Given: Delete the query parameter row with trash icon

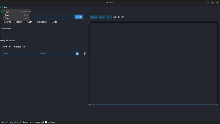Looking at the screenshot, I should 84,54.
